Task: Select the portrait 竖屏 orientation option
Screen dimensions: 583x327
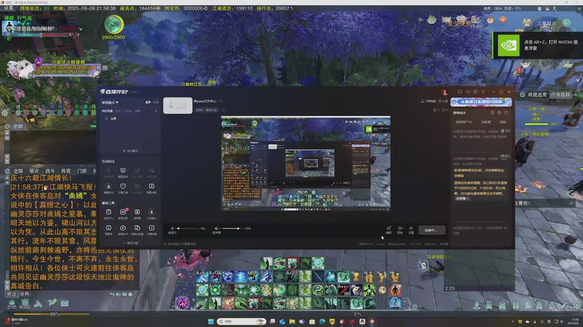Action: (156, 102)
